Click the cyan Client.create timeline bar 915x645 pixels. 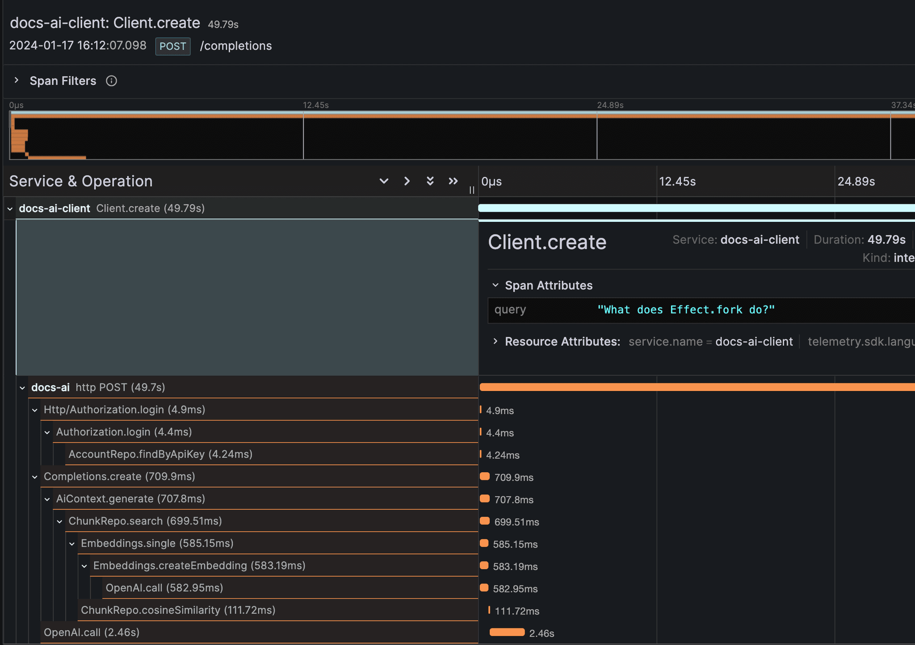tap(696, 208)
